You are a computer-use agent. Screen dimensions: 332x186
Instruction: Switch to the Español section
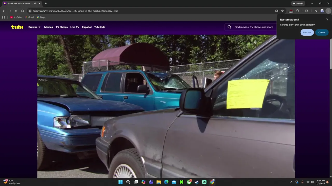(87, 27)
